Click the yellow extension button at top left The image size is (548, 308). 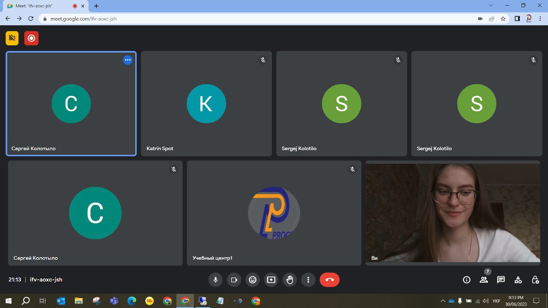tap(12, 38)
